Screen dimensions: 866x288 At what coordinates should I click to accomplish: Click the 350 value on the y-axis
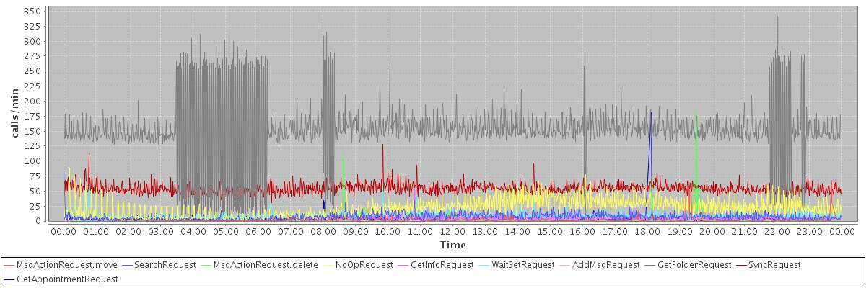[x=32, y=12]
